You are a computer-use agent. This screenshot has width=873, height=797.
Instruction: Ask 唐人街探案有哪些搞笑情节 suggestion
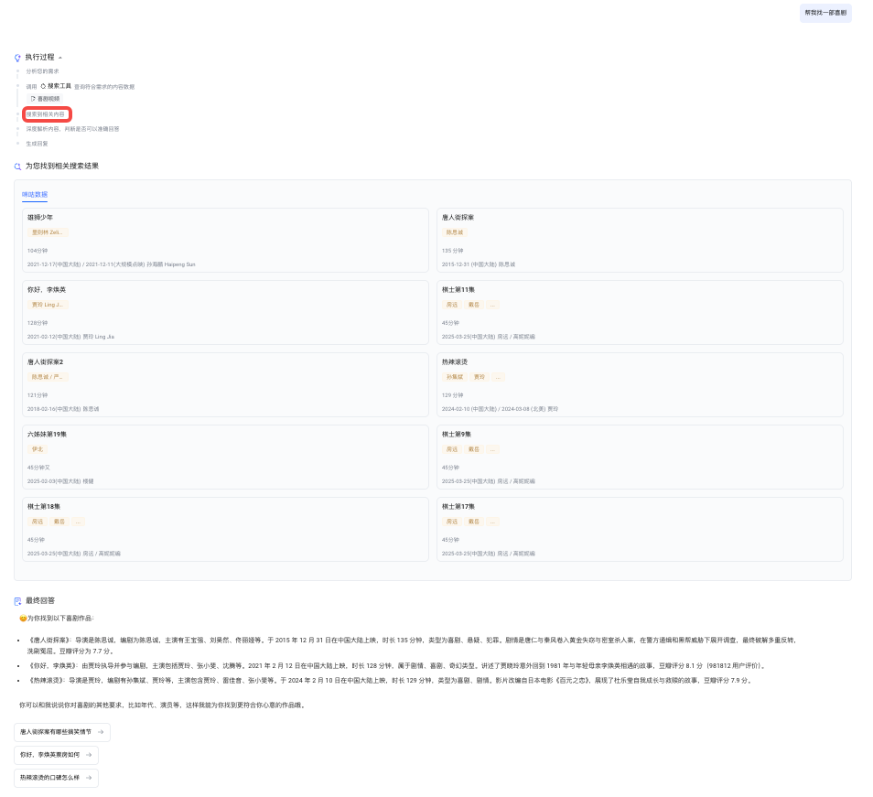click(62, 732)
